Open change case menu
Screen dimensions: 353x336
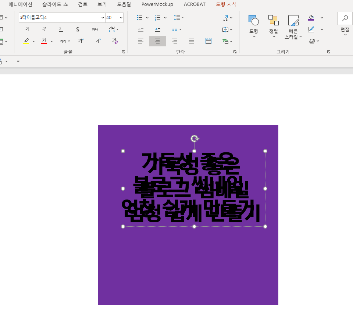coord(65,41)
